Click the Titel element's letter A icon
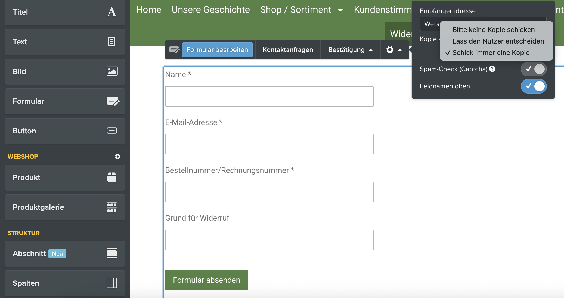Image resolution: width=564 pixels, height=298 pixels. (112, 12)
